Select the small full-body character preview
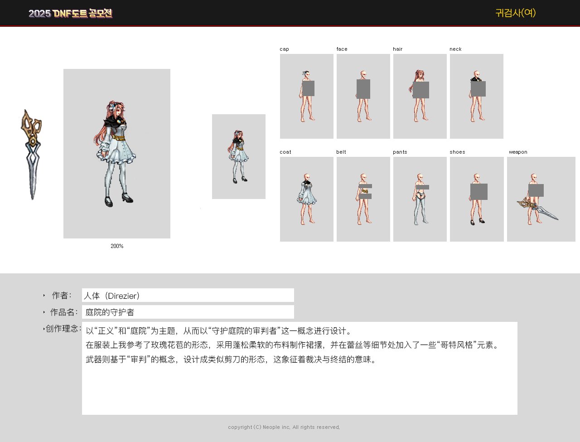This screenshot has height=442, width=580. tap(239, 156)
